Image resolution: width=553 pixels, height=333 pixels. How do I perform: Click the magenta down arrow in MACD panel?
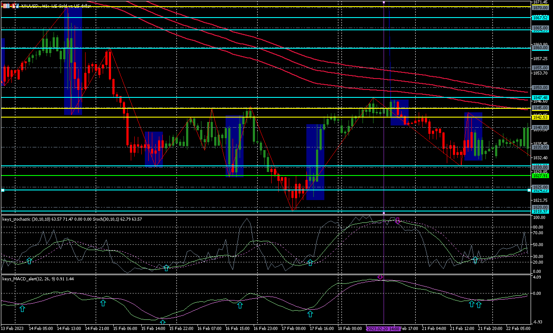[380, 277]
